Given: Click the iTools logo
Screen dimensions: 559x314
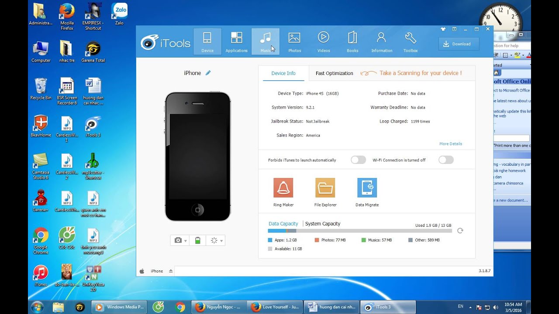Looking at the screenshot, I should [166, 43].
